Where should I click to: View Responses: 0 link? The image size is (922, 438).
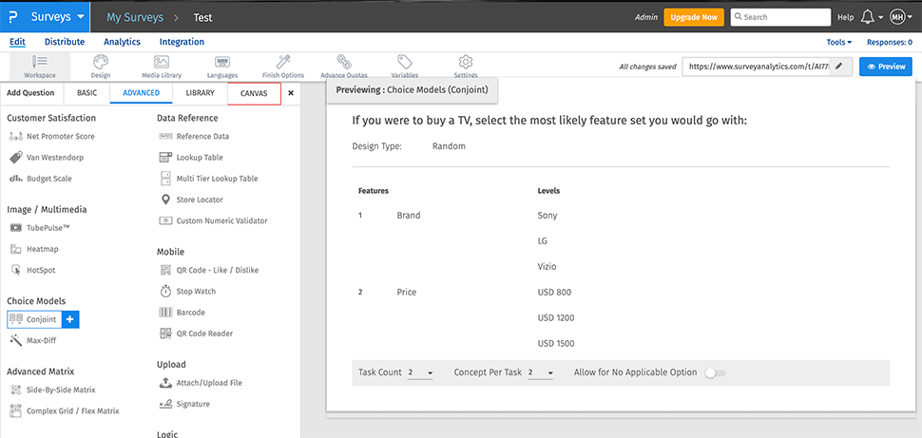click(x=890, y=43)
